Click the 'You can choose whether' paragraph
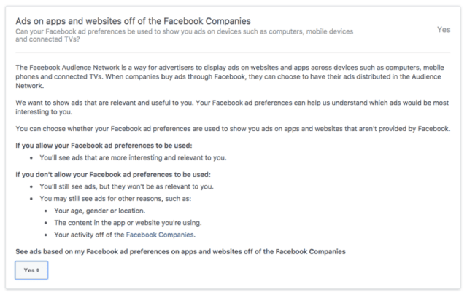Image resolution: width=467 pixels, height=295 pixels. (x=233, y=129)
